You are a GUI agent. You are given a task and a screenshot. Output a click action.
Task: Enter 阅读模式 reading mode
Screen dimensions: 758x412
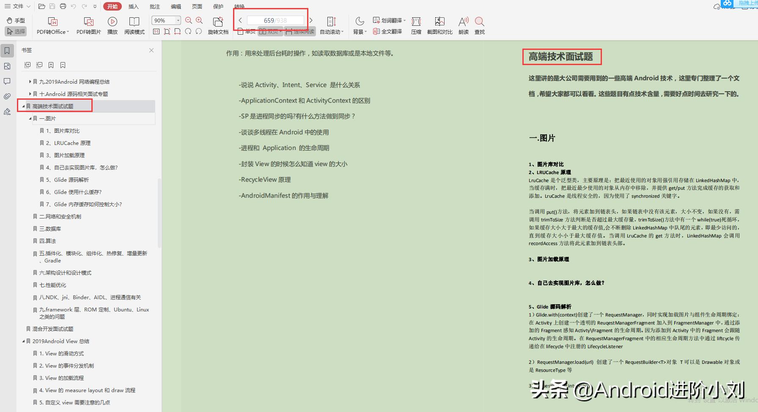pos(135,25)
